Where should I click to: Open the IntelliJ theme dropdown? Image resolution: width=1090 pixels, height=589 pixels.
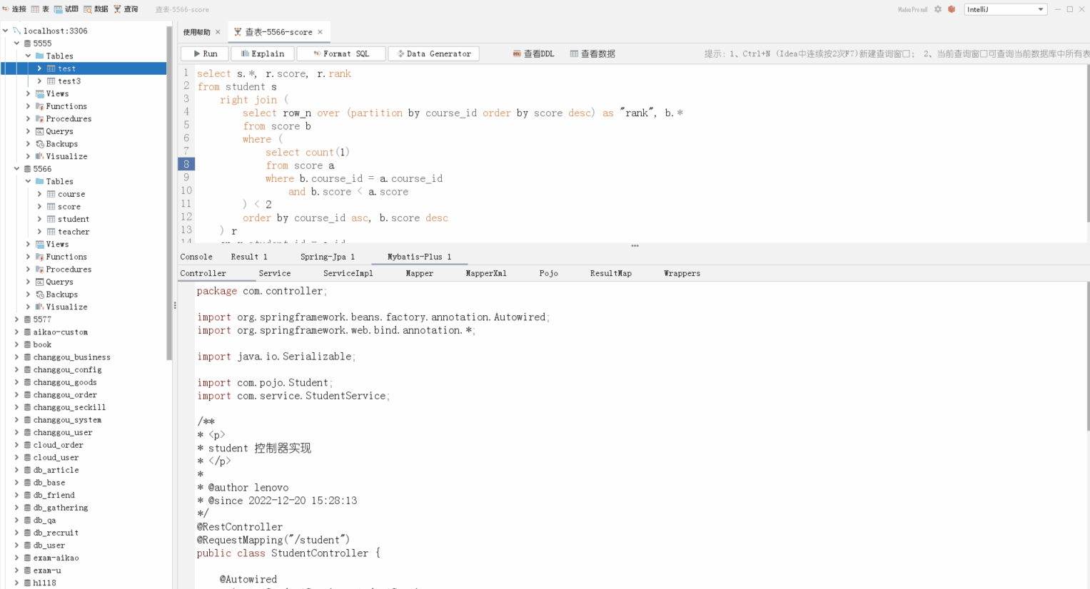click(x=1006, y=9)
